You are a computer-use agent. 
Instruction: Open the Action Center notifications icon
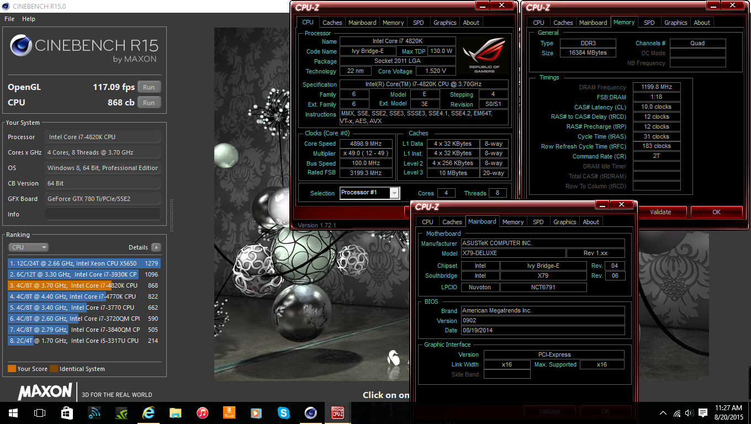pos(703,413)
